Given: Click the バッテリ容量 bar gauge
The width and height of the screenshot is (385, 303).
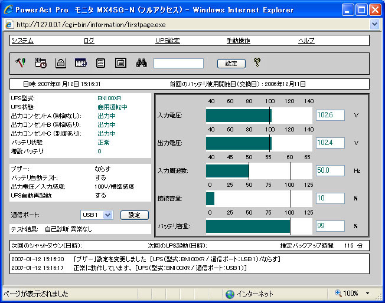Looking at the screenshot, I should [259, 226].
